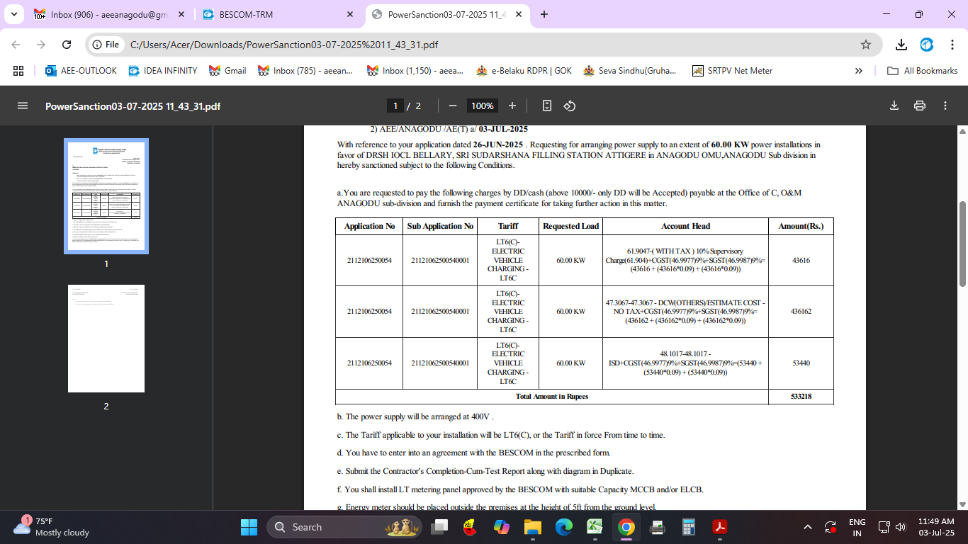Click the taskbar Search box
The image size is (968, 544).
point(344,527)
